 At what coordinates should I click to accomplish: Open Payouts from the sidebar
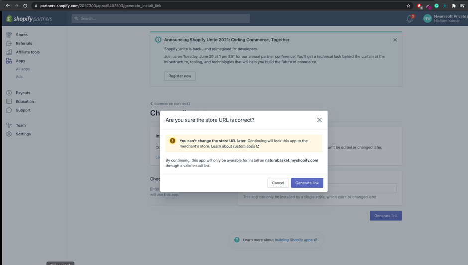point(23,93)
